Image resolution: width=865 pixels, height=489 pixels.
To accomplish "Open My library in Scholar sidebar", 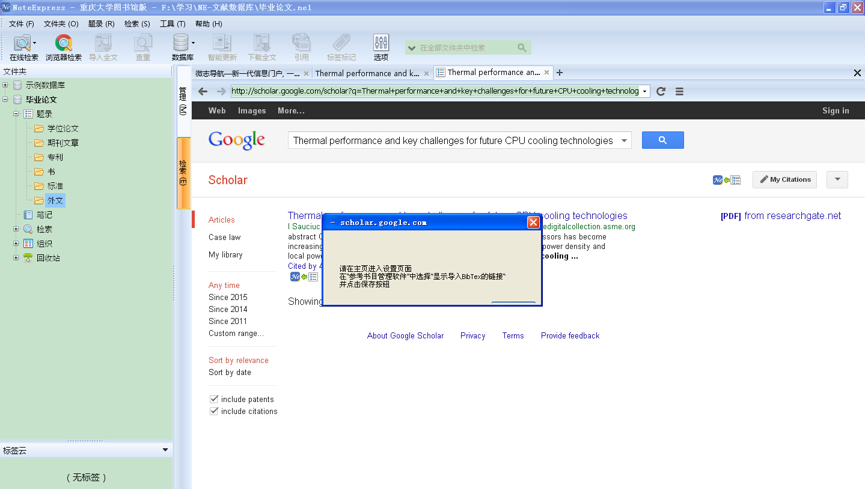I will pos(225,254).
